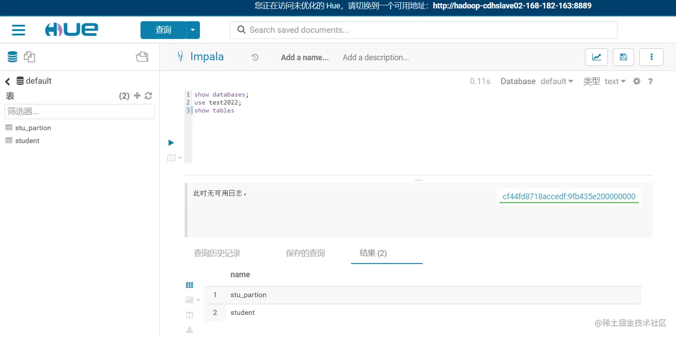Click the hadoop-cdhslave02 address link in banner
Image resolution: width=676 pixels, height=337 pixels.
click(512, 6)
